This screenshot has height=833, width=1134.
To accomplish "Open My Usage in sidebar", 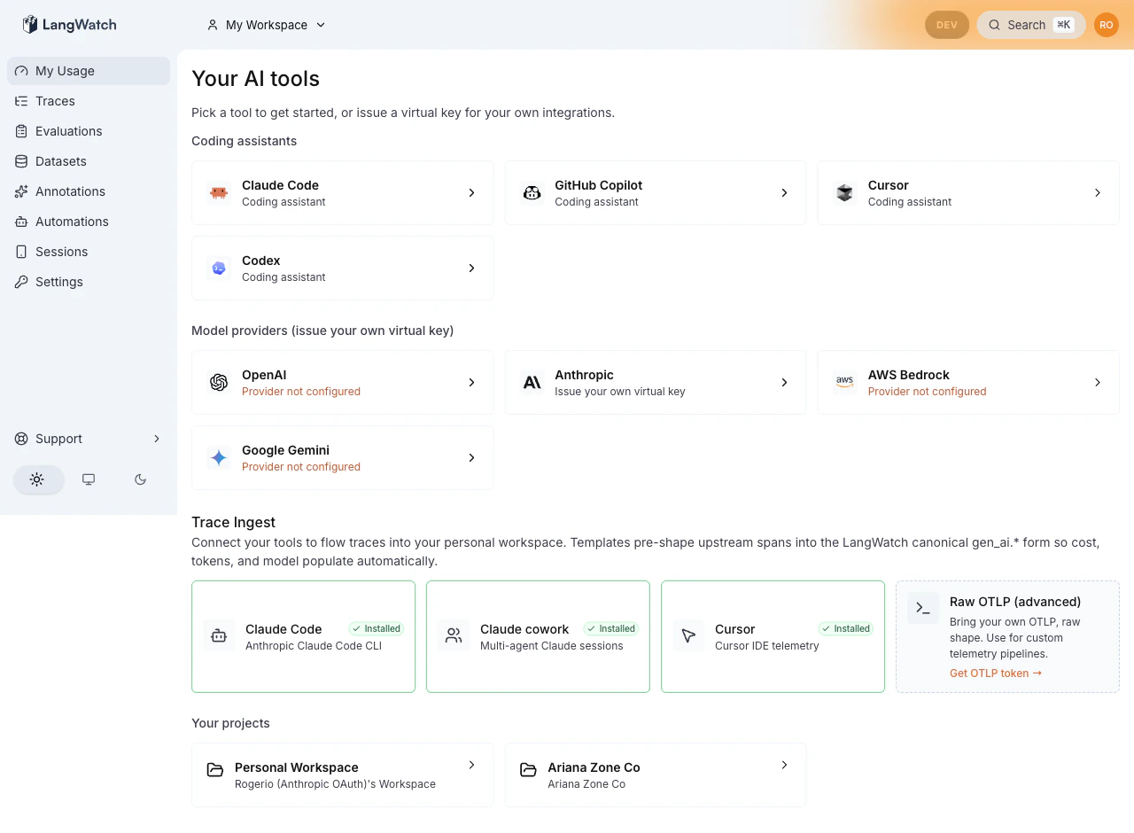I will 89,71.
